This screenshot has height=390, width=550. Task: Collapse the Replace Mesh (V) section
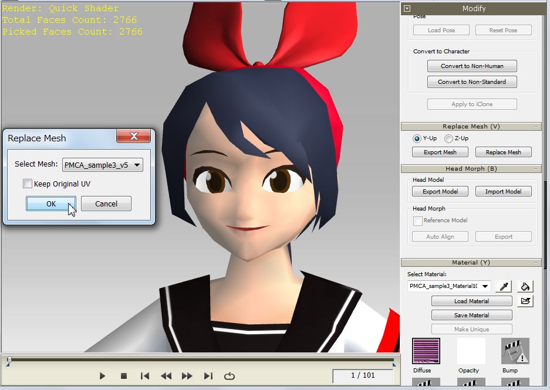pyautogui.click(x=536, y=126)
